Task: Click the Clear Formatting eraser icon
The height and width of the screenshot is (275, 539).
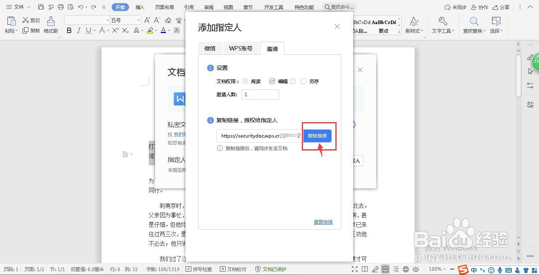Action: [x=168, y=20]
